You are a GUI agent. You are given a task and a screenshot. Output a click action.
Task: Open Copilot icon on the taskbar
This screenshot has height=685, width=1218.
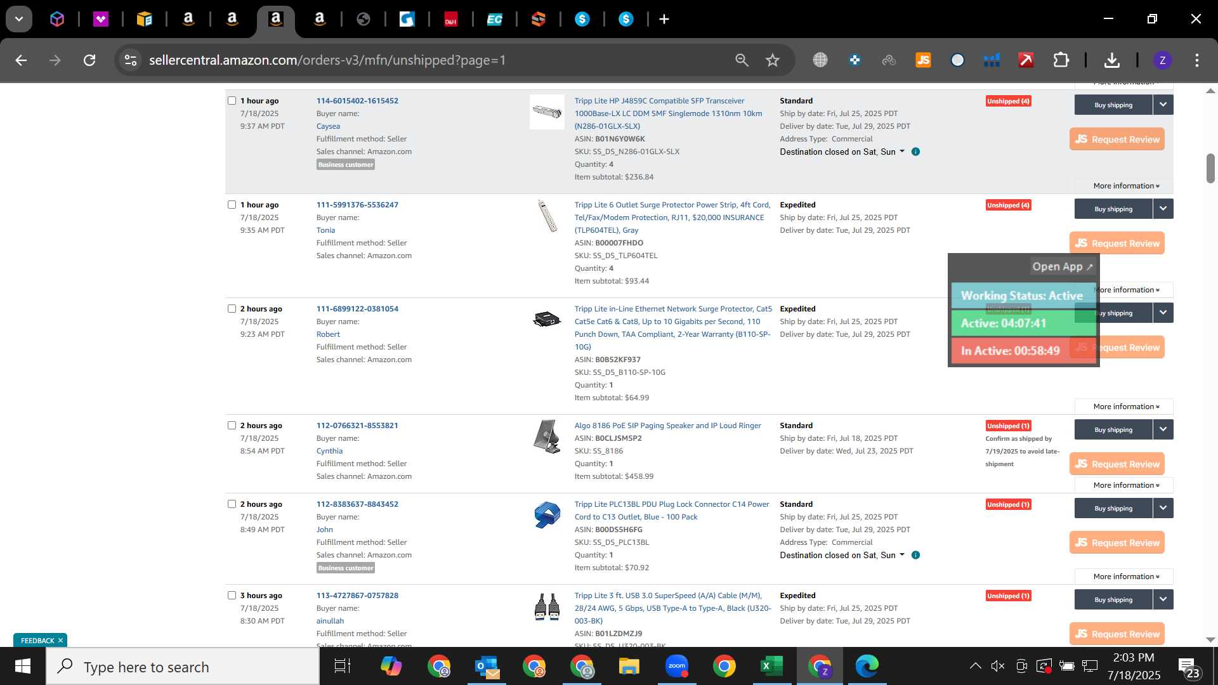click(391, 667)
